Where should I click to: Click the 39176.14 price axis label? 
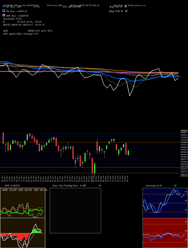click(x=184, y=169)
